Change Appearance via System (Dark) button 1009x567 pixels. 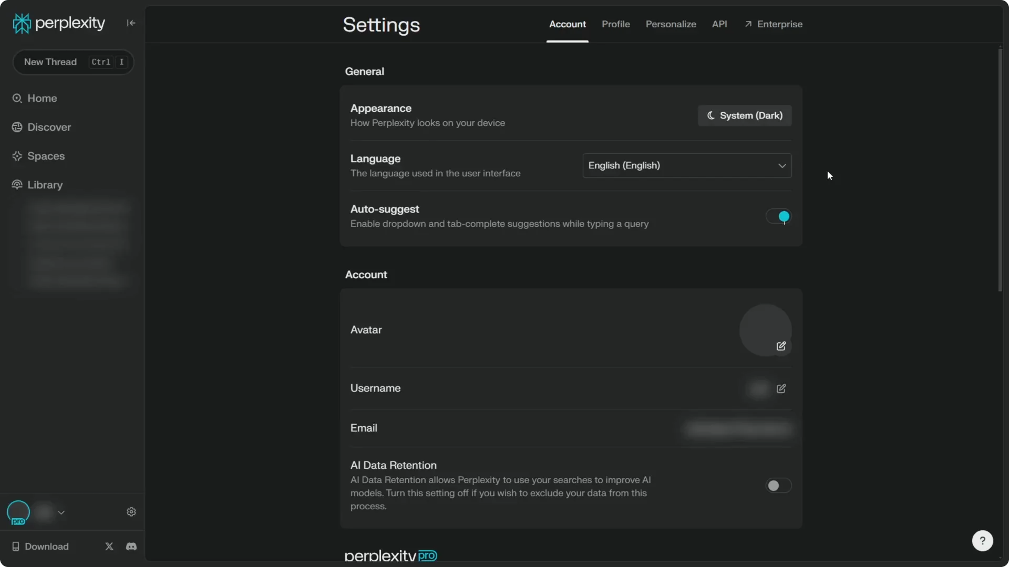coord(744,115)
